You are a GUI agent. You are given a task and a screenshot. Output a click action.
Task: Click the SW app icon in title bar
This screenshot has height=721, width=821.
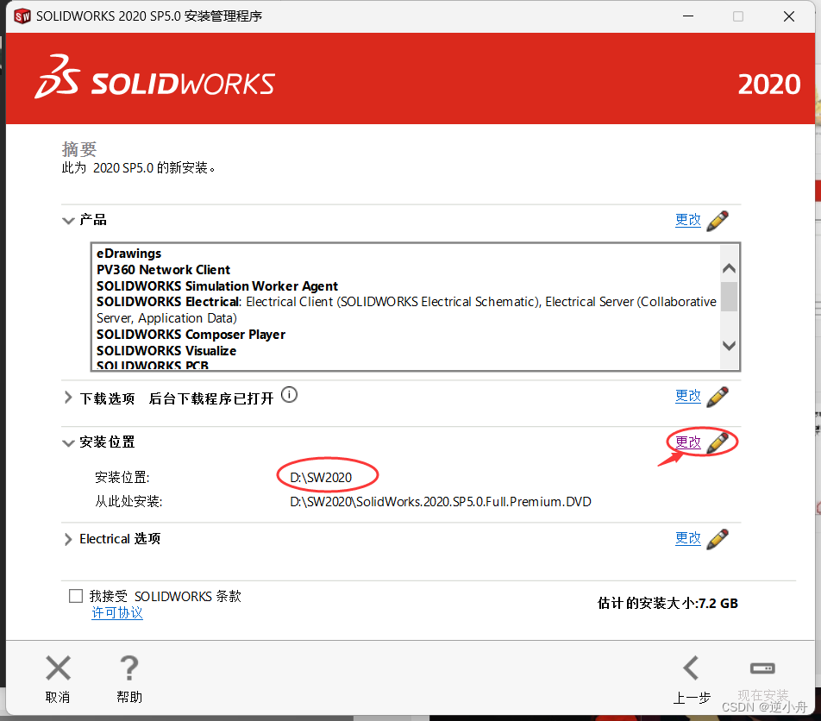22,16
